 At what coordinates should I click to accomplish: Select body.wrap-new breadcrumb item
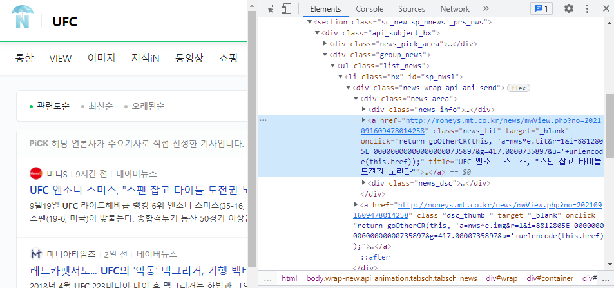(x=392, y=278)
